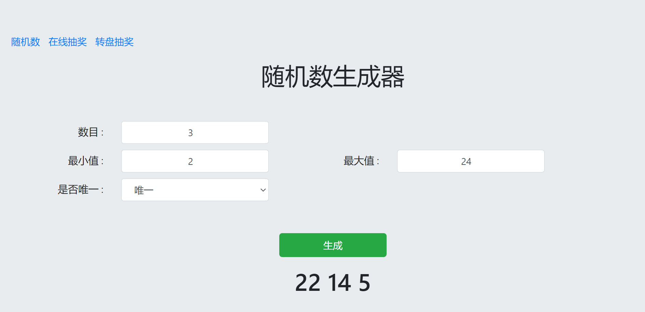
Task: Open the 随机数 navigation link
Action: tap(26, 42)
